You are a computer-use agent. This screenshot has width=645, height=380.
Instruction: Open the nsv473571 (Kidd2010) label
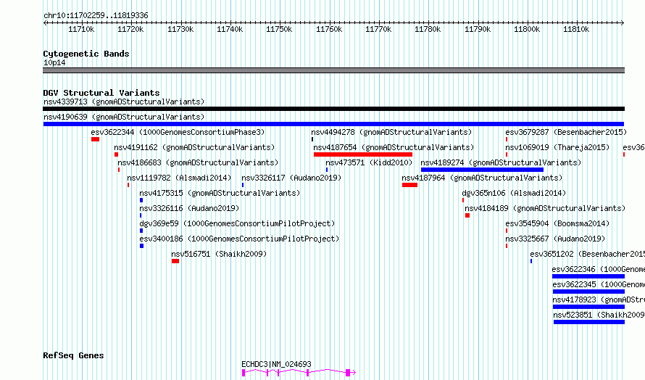point(369,162)
